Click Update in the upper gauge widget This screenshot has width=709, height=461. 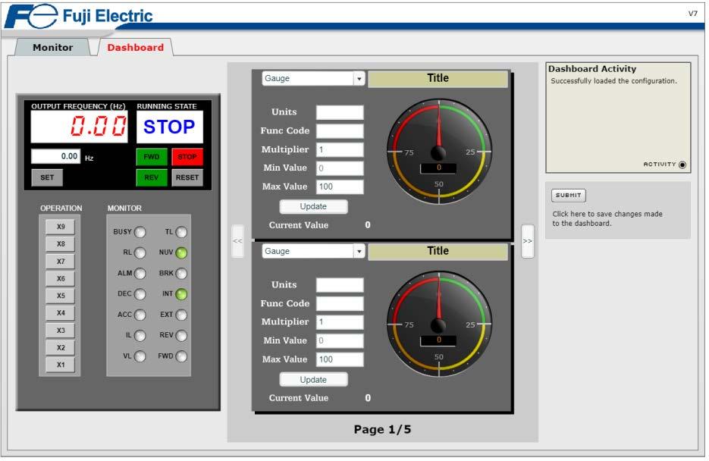(x=313, y=206)
